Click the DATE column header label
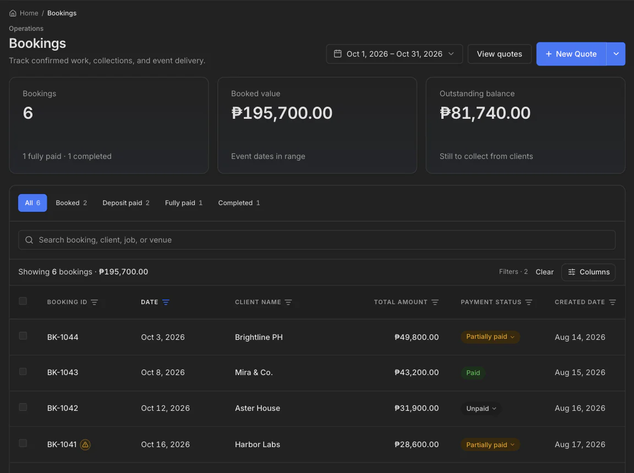The width and height of the screenshot is (634, 473). point(150,302)
